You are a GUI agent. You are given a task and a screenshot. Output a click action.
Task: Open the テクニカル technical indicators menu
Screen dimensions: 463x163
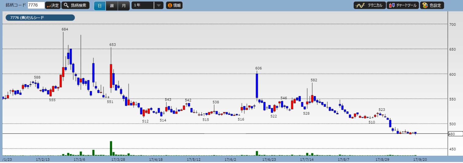pos(369,5)
